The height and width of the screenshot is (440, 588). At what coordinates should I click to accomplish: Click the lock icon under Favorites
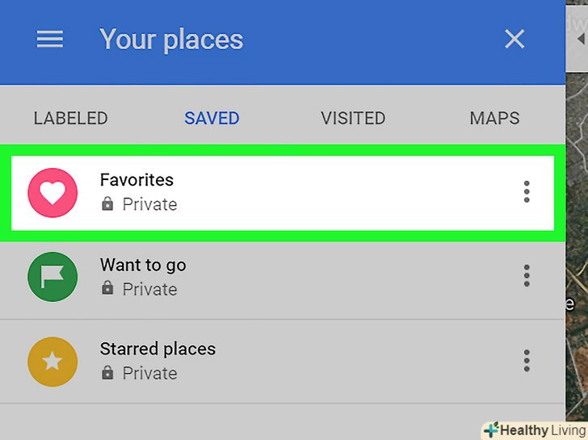click(107, 205)
